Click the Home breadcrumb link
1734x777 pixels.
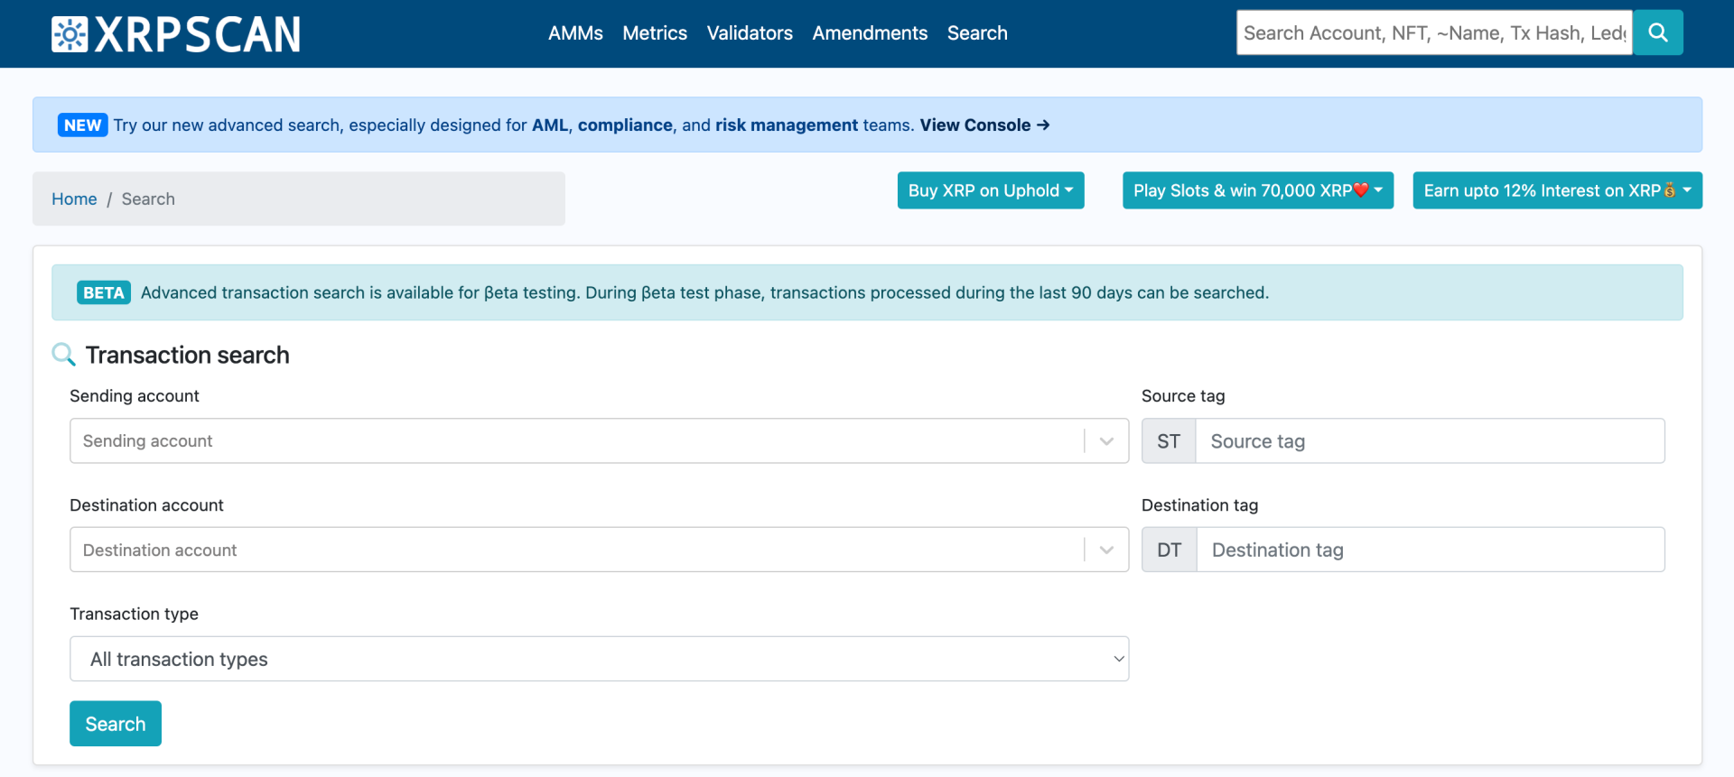coord(74,199)
